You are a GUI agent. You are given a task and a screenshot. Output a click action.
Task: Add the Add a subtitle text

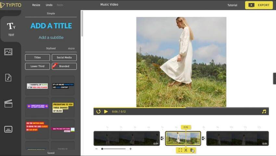[51, 37]
